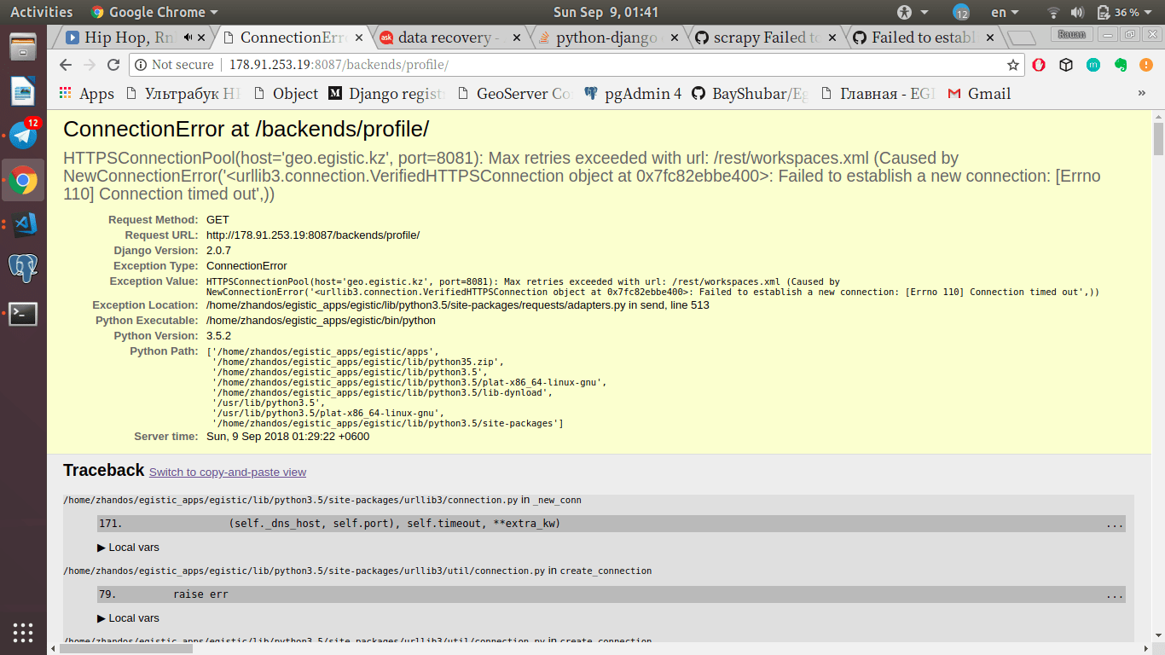Open the Evernote elephant extension
Image resolution: width=1165 pixels, height=655 pixels.
tap(1120, 65)
